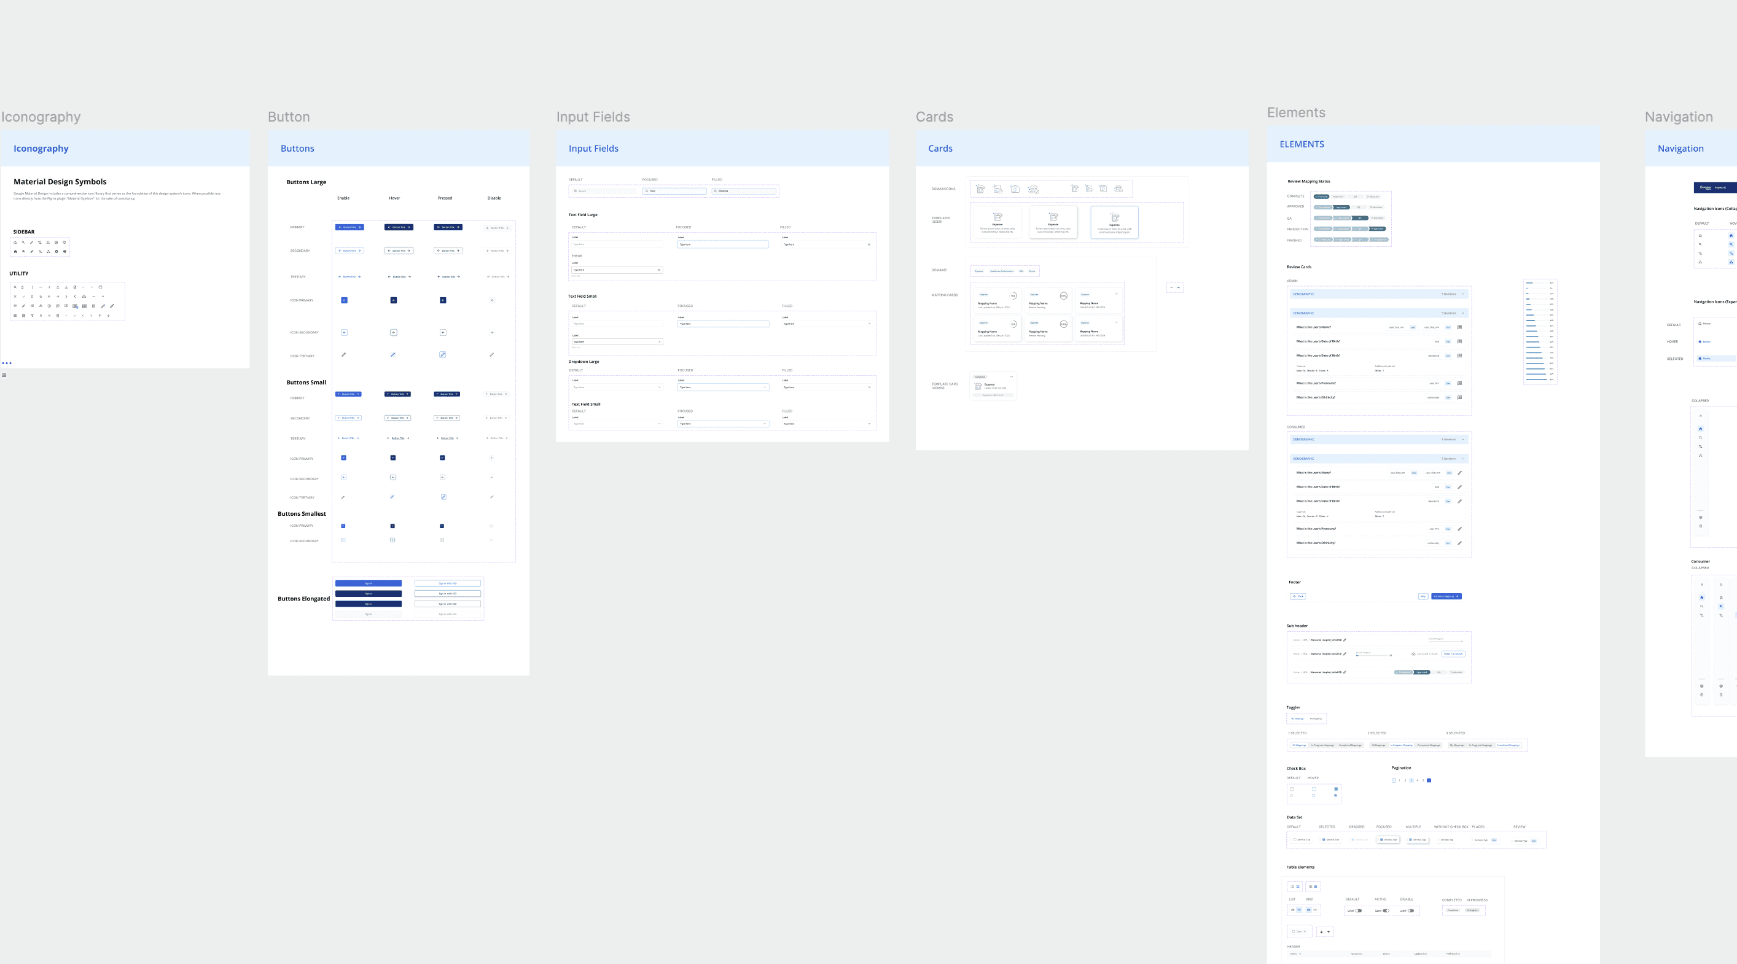Select 'Completed Mappings' tab in 3 Selected toggler
This screenshot has height=964, width=1737.
[1508, 745]
